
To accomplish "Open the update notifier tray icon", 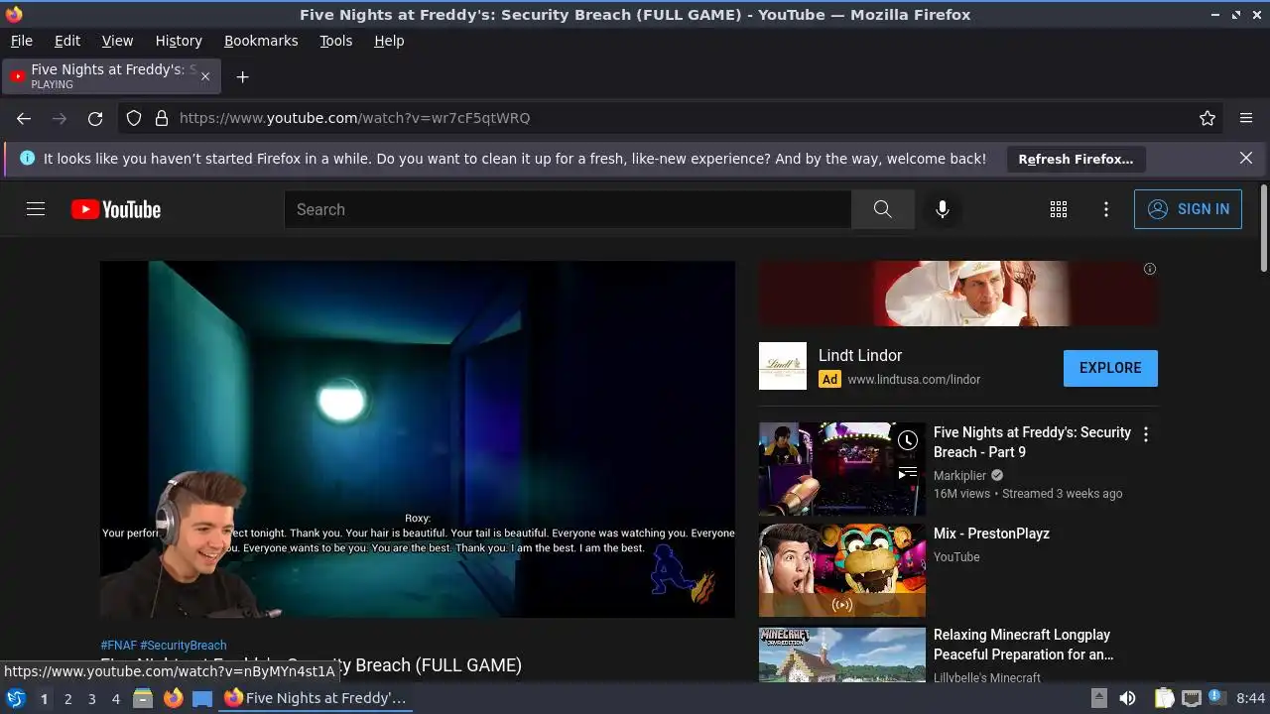I will tap(1216, 698).
